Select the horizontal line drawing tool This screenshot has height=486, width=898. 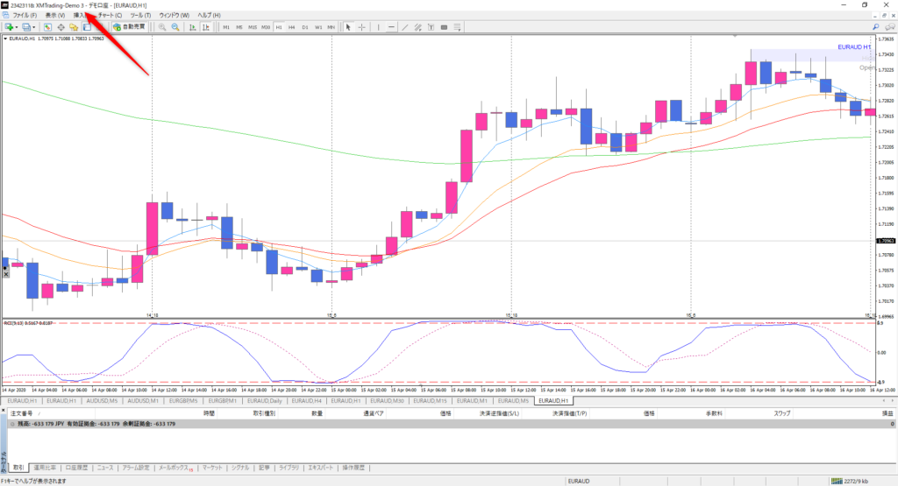click(392, 27)
